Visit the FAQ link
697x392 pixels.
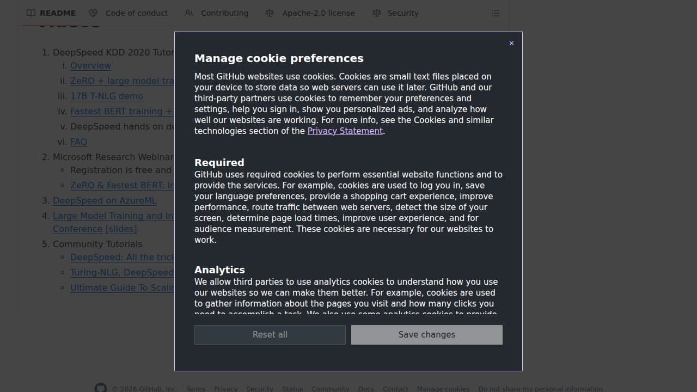click(x=78, y=142)
